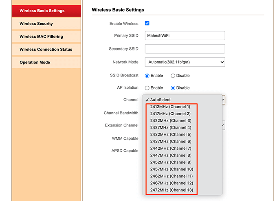
Task: Open Wireless Security page
Action: pos(36,24)
